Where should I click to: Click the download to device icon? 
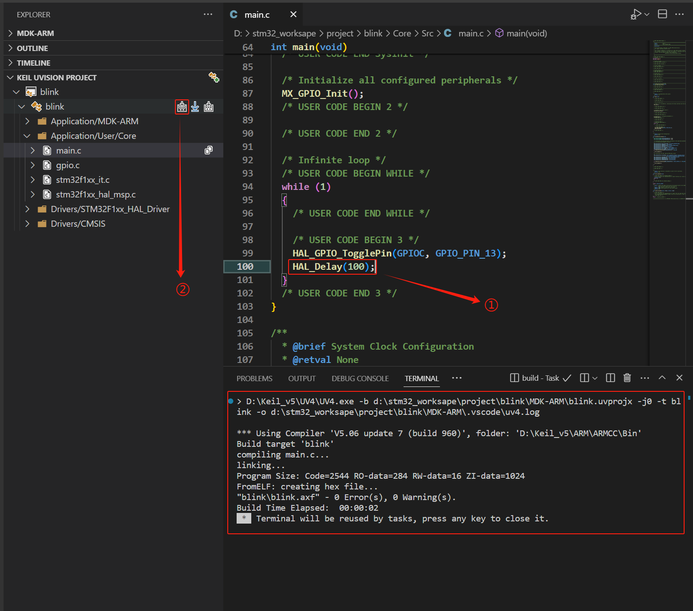[195, 106]
